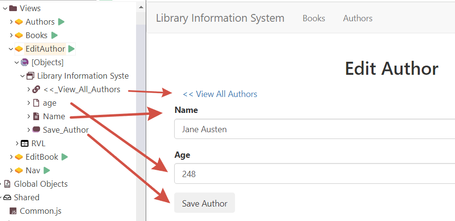Click the Global Objects icon

8,184
